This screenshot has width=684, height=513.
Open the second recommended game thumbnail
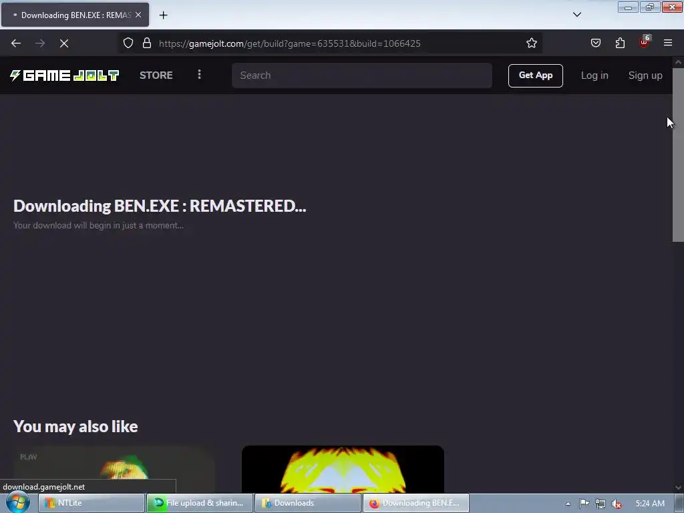(x=343, y=469)
